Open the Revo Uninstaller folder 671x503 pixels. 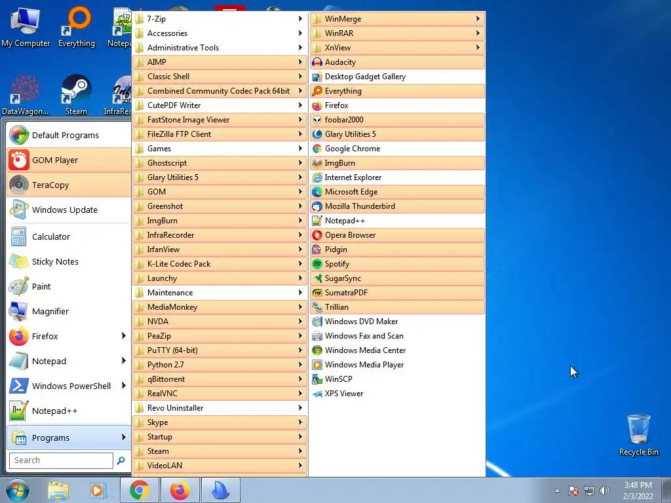pyautogui.click(x=220, y=407)
